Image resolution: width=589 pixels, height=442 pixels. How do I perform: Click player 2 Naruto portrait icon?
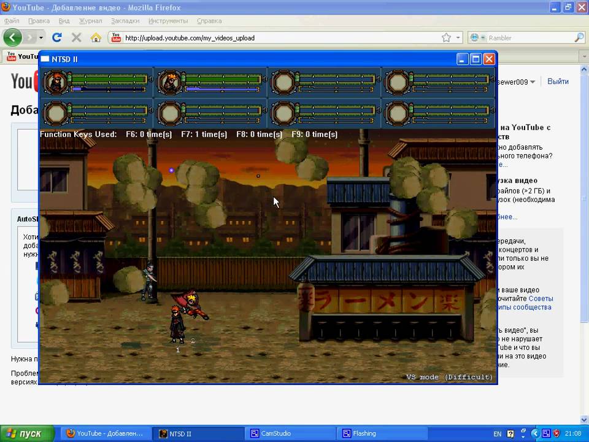point(170,82)
